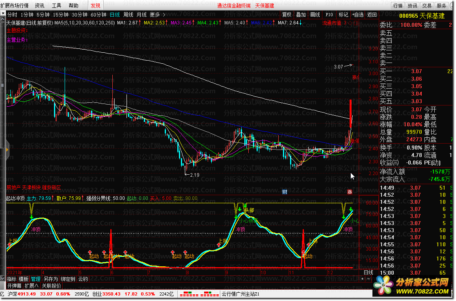Click the 指标 indicator tab
The width and height of the screenshot is (456, 301).
(12, 279)
